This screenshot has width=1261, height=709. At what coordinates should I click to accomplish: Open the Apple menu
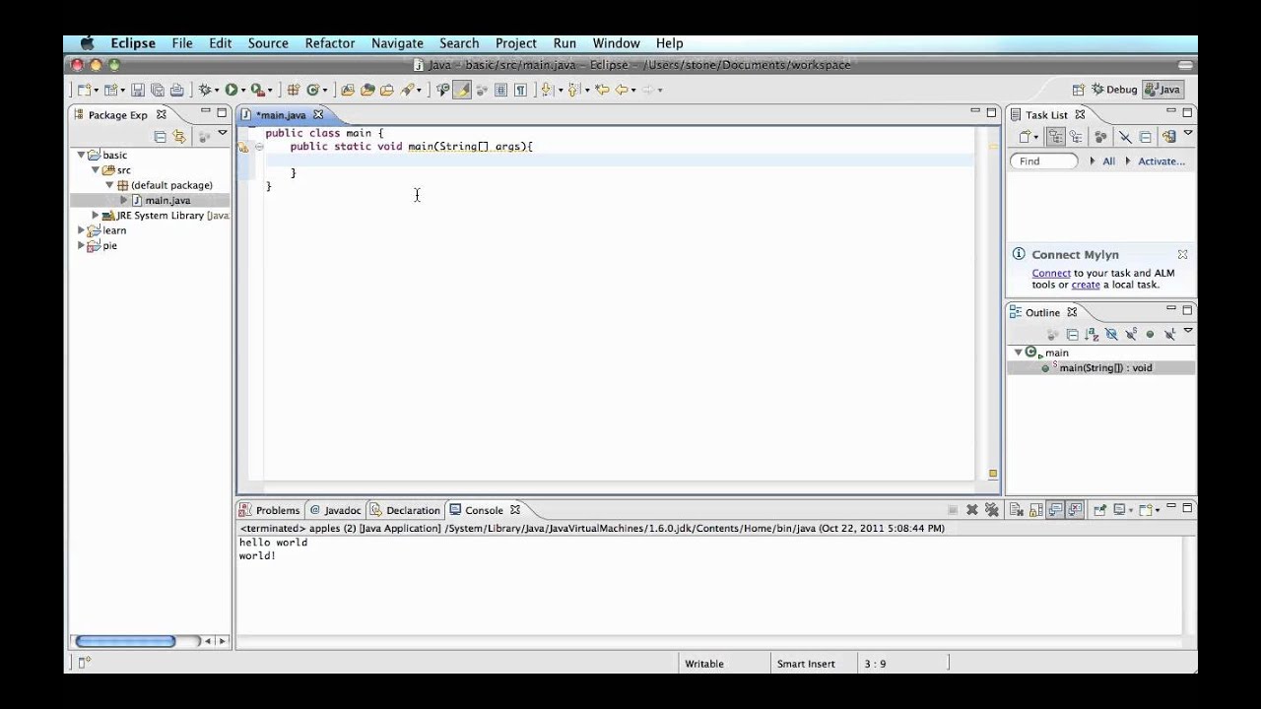[x=87, y=43]
